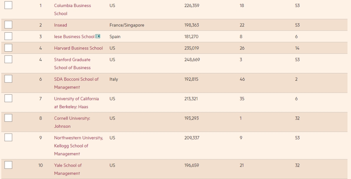Check the box next to Iese Business School
The height and width of the screenshot is (179, 351).
[8, 36]
